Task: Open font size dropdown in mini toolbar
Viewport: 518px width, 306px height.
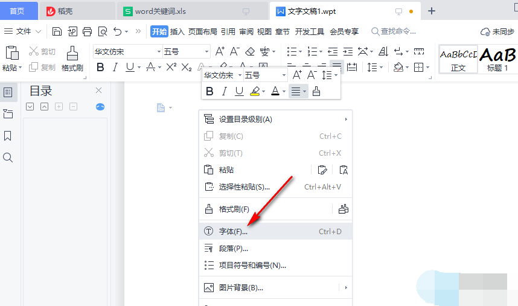Action: [284, 75]
